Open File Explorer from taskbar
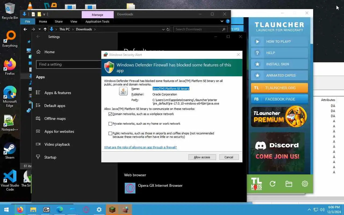344x215 pixels. [33, 210]
